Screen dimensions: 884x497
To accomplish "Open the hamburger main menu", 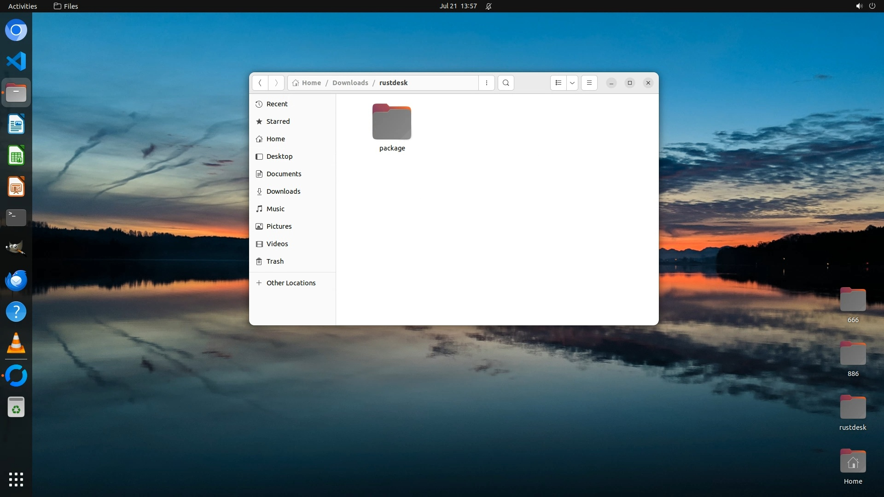I will tap(589, 83).
